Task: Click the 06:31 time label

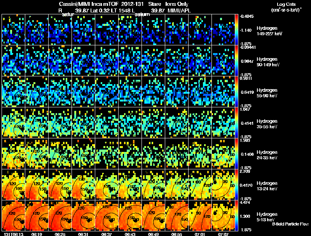Action: [83, 234]
